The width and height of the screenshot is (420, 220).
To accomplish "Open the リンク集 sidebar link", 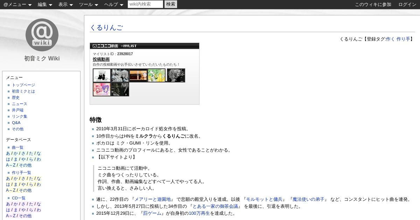I will (x=19, y=116).
